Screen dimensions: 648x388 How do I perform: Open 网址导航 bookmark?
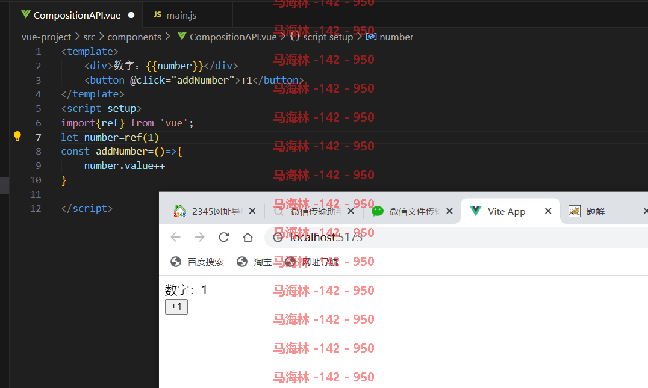(312, 262)
